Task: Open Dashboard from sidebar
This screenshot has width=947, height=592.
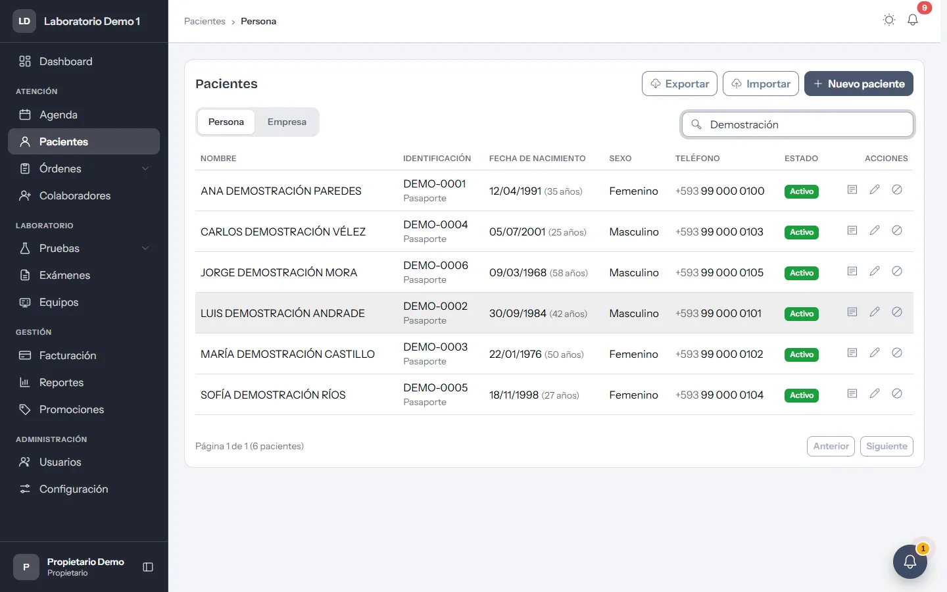Action: 84,61
